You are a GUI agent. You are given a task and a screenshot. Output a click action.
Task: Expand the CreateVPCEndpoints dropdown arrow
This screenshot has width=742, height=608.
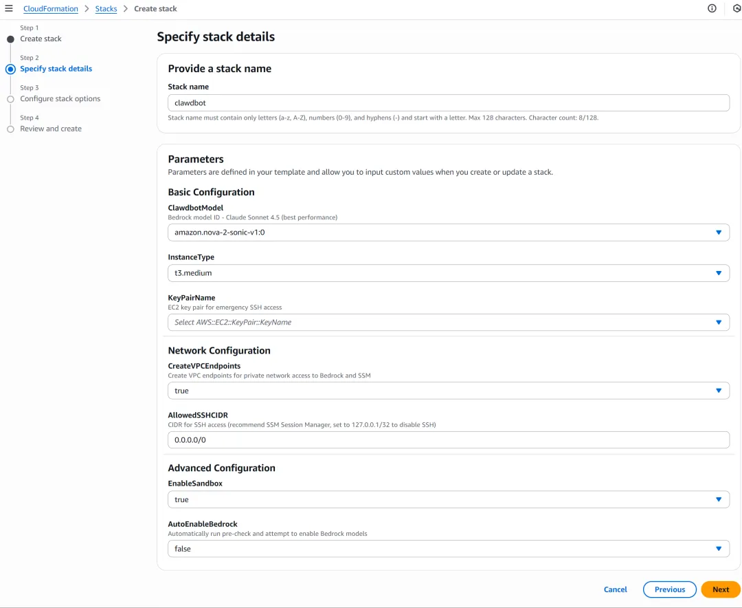[719, 391]
